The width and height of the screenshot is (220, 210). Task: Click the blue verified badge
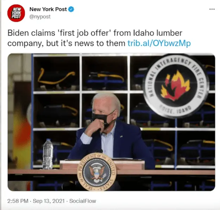(71, 9)
